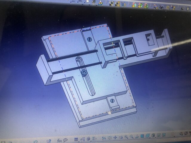Click the grey box icon at top right
Screen dimensions: 191x143
click(x=188, y=9)
